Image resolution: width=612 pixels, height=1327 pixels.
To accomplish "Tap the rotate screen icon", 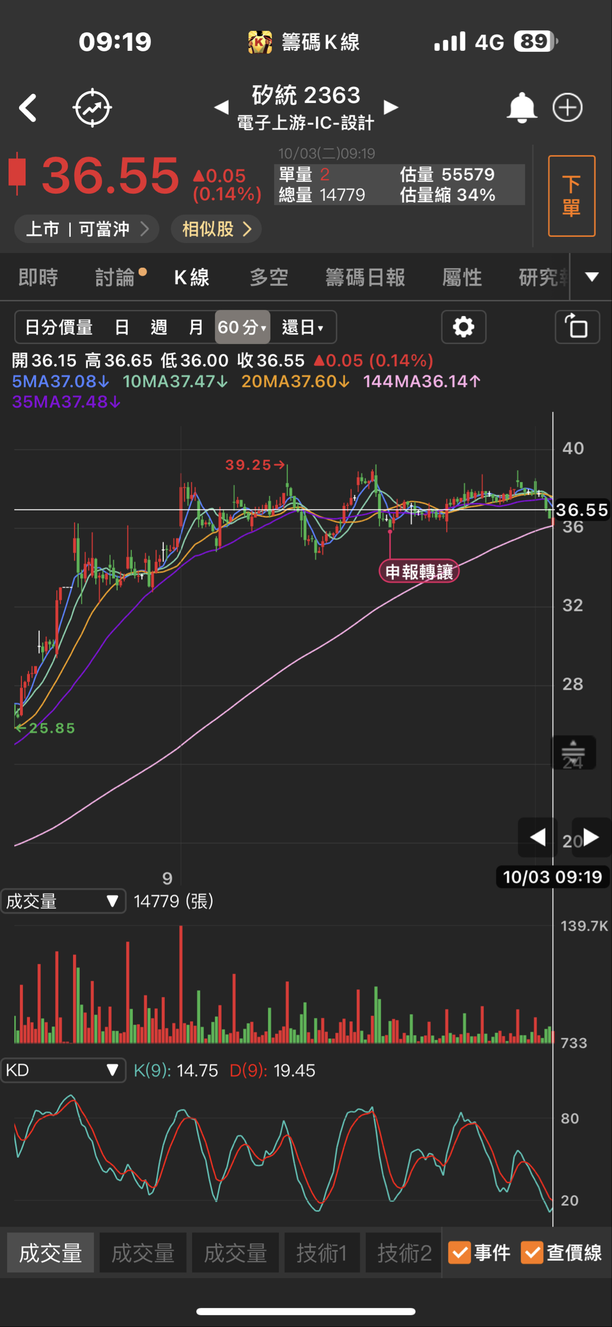I will coord(577,327).
